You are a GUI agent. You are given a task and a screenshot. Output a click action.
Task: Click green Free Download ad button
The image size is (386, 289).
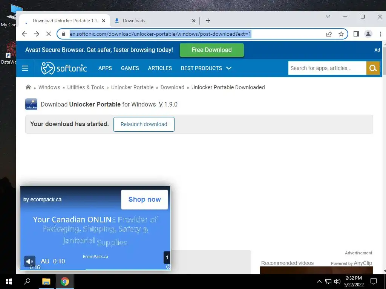212,50
